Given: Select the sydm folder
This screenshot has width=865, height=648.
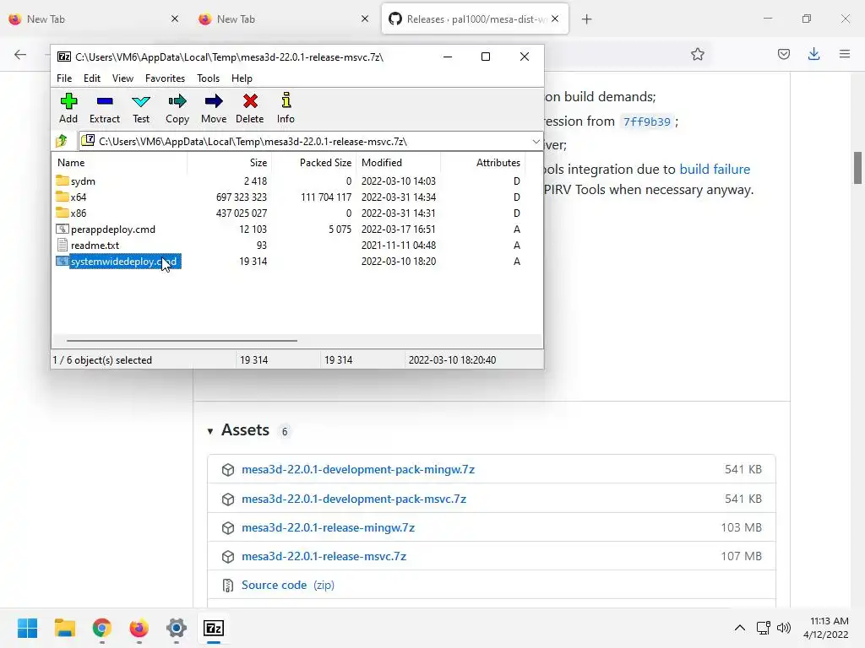Looking at the screenshot, I should point(83,181).
